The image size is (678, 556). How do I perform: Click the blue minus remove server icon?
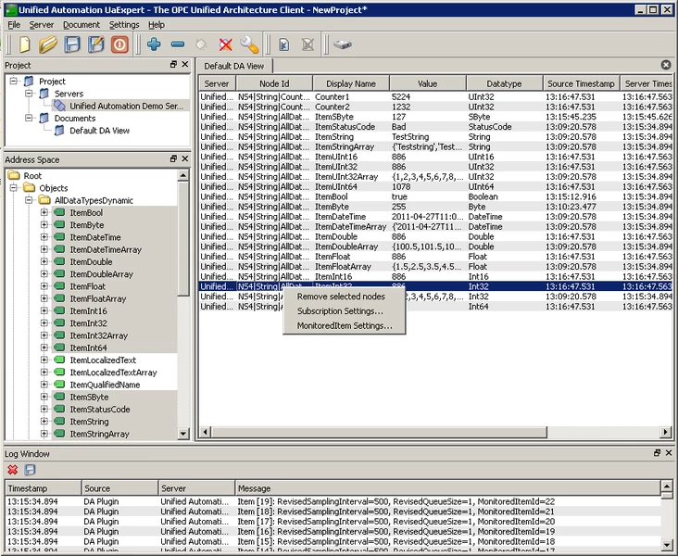tap(177, 44)
